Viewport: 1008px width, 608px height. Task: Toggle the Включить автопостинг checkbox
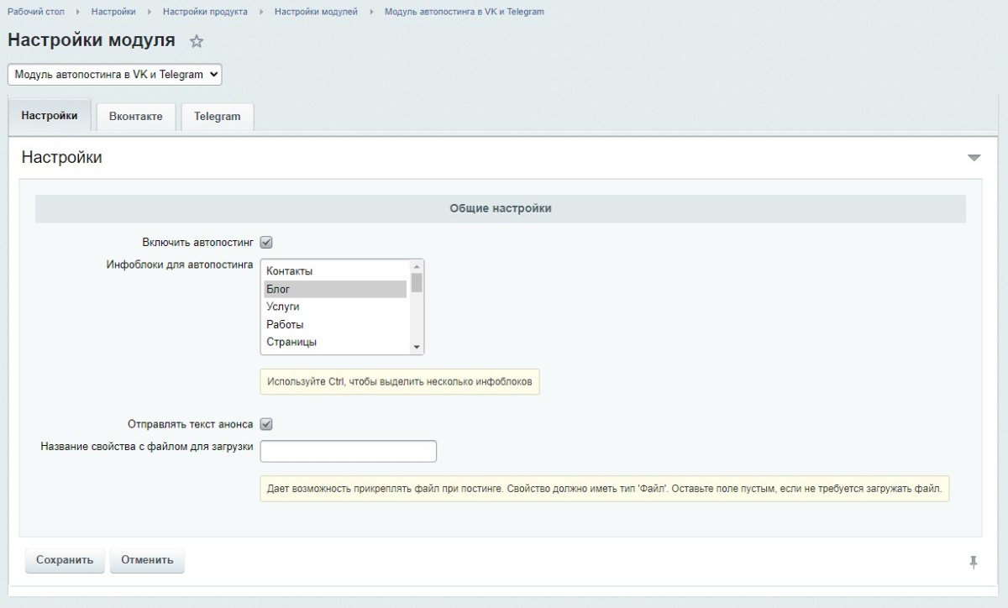click(x=266, y=243)
